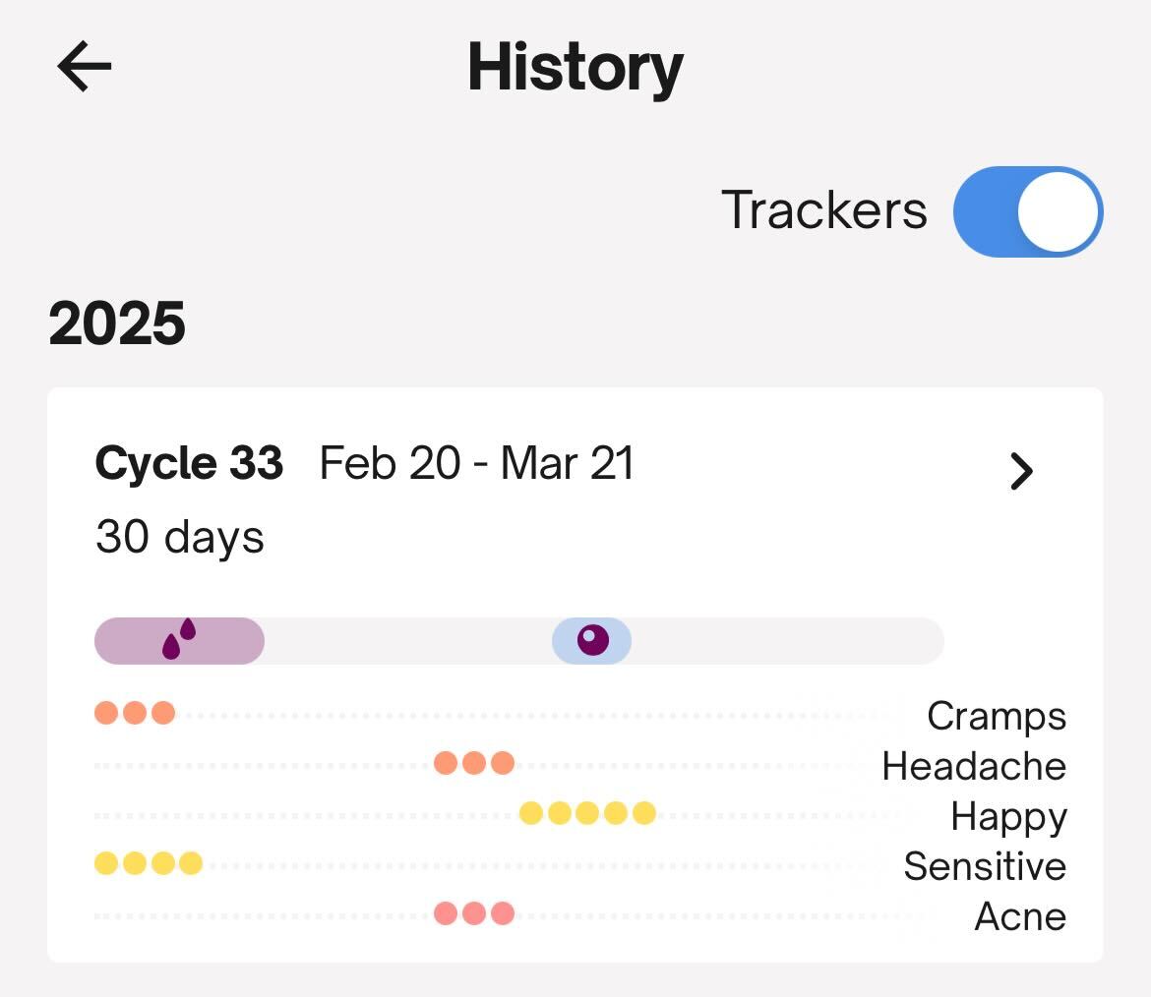Tap the Headache orange dots
Viewport: 1151px width, 997px height.
[474, 763]
